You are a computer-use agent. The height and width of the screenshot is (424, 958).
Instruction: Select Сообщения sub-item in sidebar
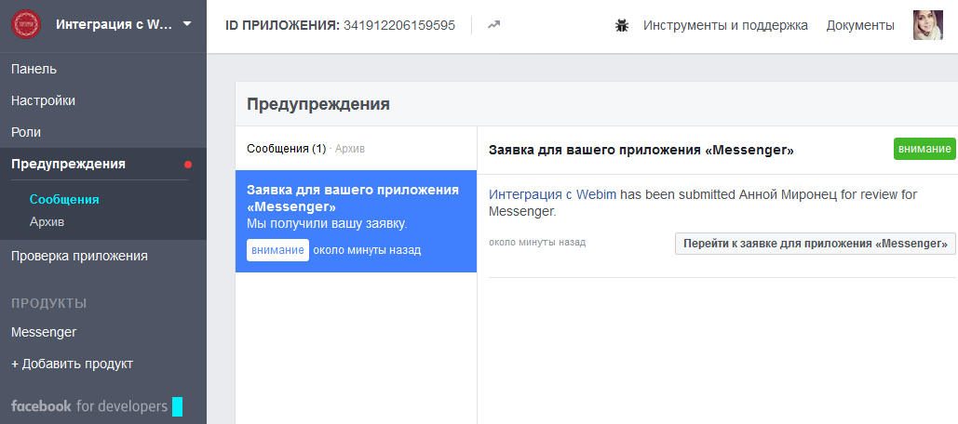pyautogui.click(x=64, y=200)
